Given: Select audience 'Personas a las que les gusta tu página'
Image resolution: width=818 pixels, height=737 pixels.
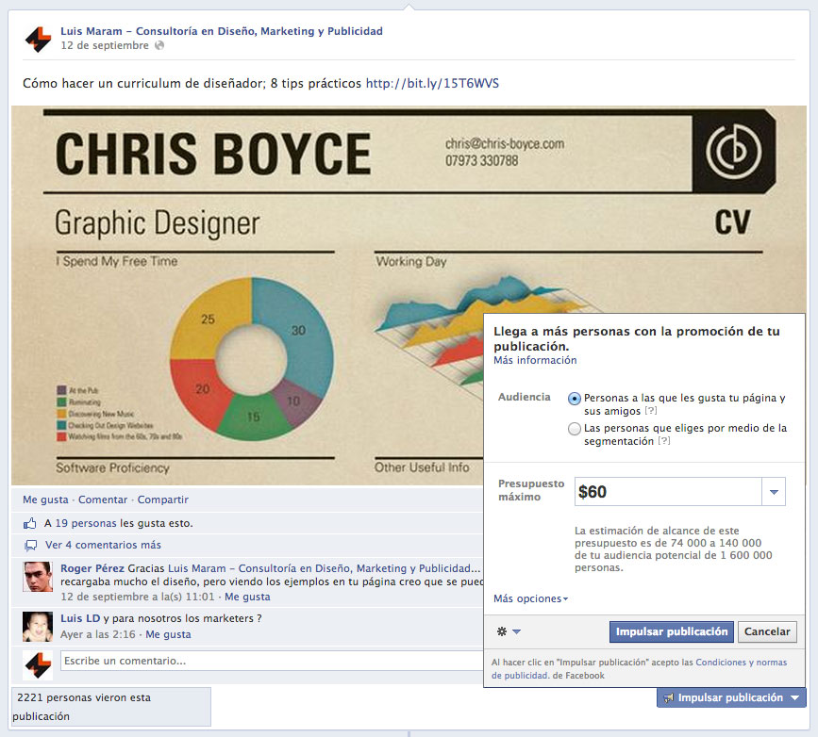Looking at the screenshot, I should tap(575, 399).
